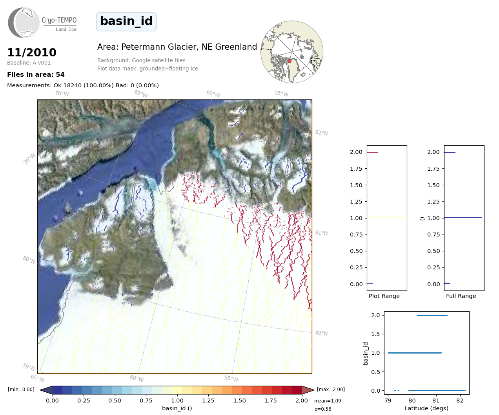Click the blue line at 1.00 in Full Range
This screenshot has height=415, width=499.
tap(463, 217)
